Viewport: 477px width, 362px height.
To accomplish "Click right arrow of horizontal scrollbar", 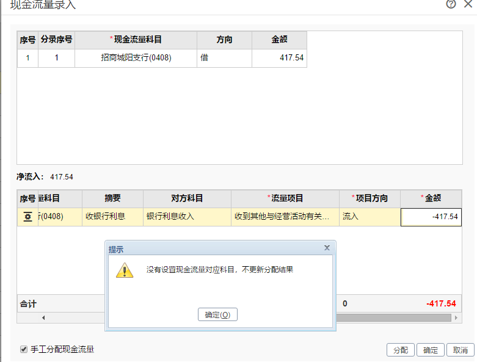I will tap(456, 317).
